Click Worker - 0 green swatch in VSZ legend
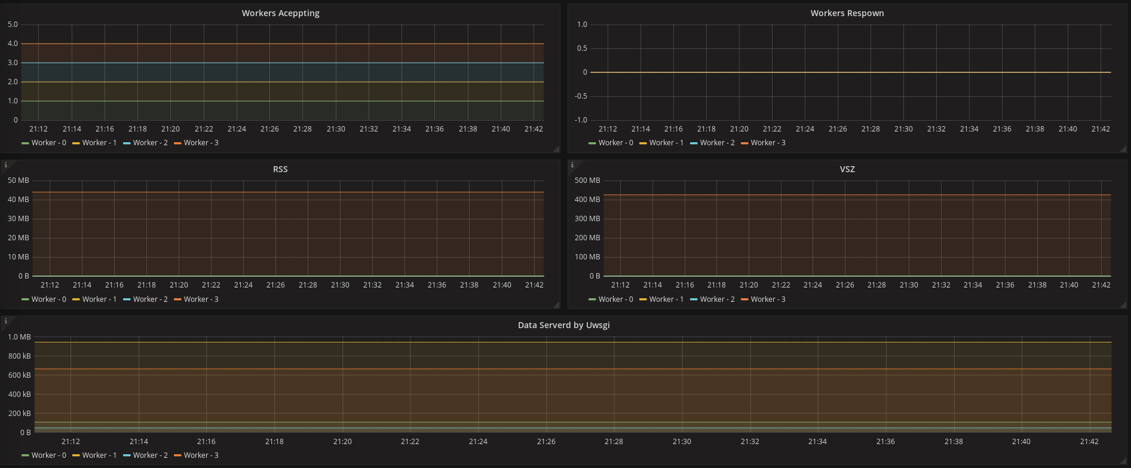Viewport: 1131px width, 468px height. 592,299
